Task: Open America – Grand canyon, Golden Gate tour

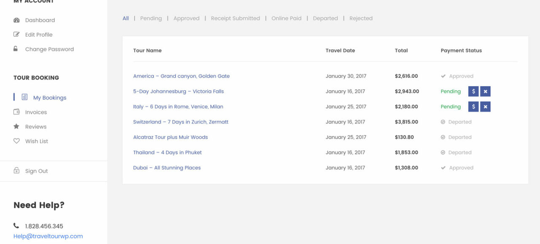Action: pos(181,76)
